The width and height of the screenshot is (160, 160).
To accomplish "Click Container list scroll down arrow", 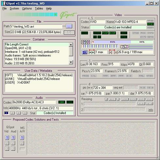I will click(71, 62).
